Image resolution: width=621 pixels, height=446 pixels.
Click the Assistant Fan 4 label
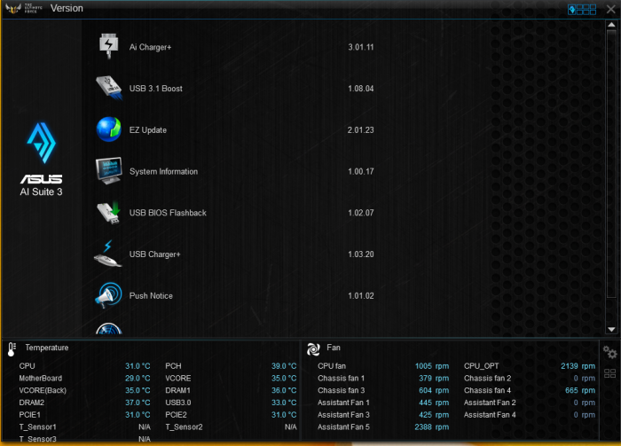pyautogui.click(x=490, y=415)
